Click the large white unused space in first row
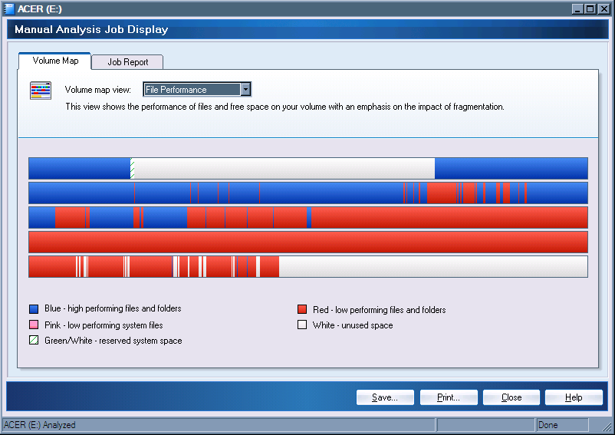615x435 pixels. coord(284,169)
